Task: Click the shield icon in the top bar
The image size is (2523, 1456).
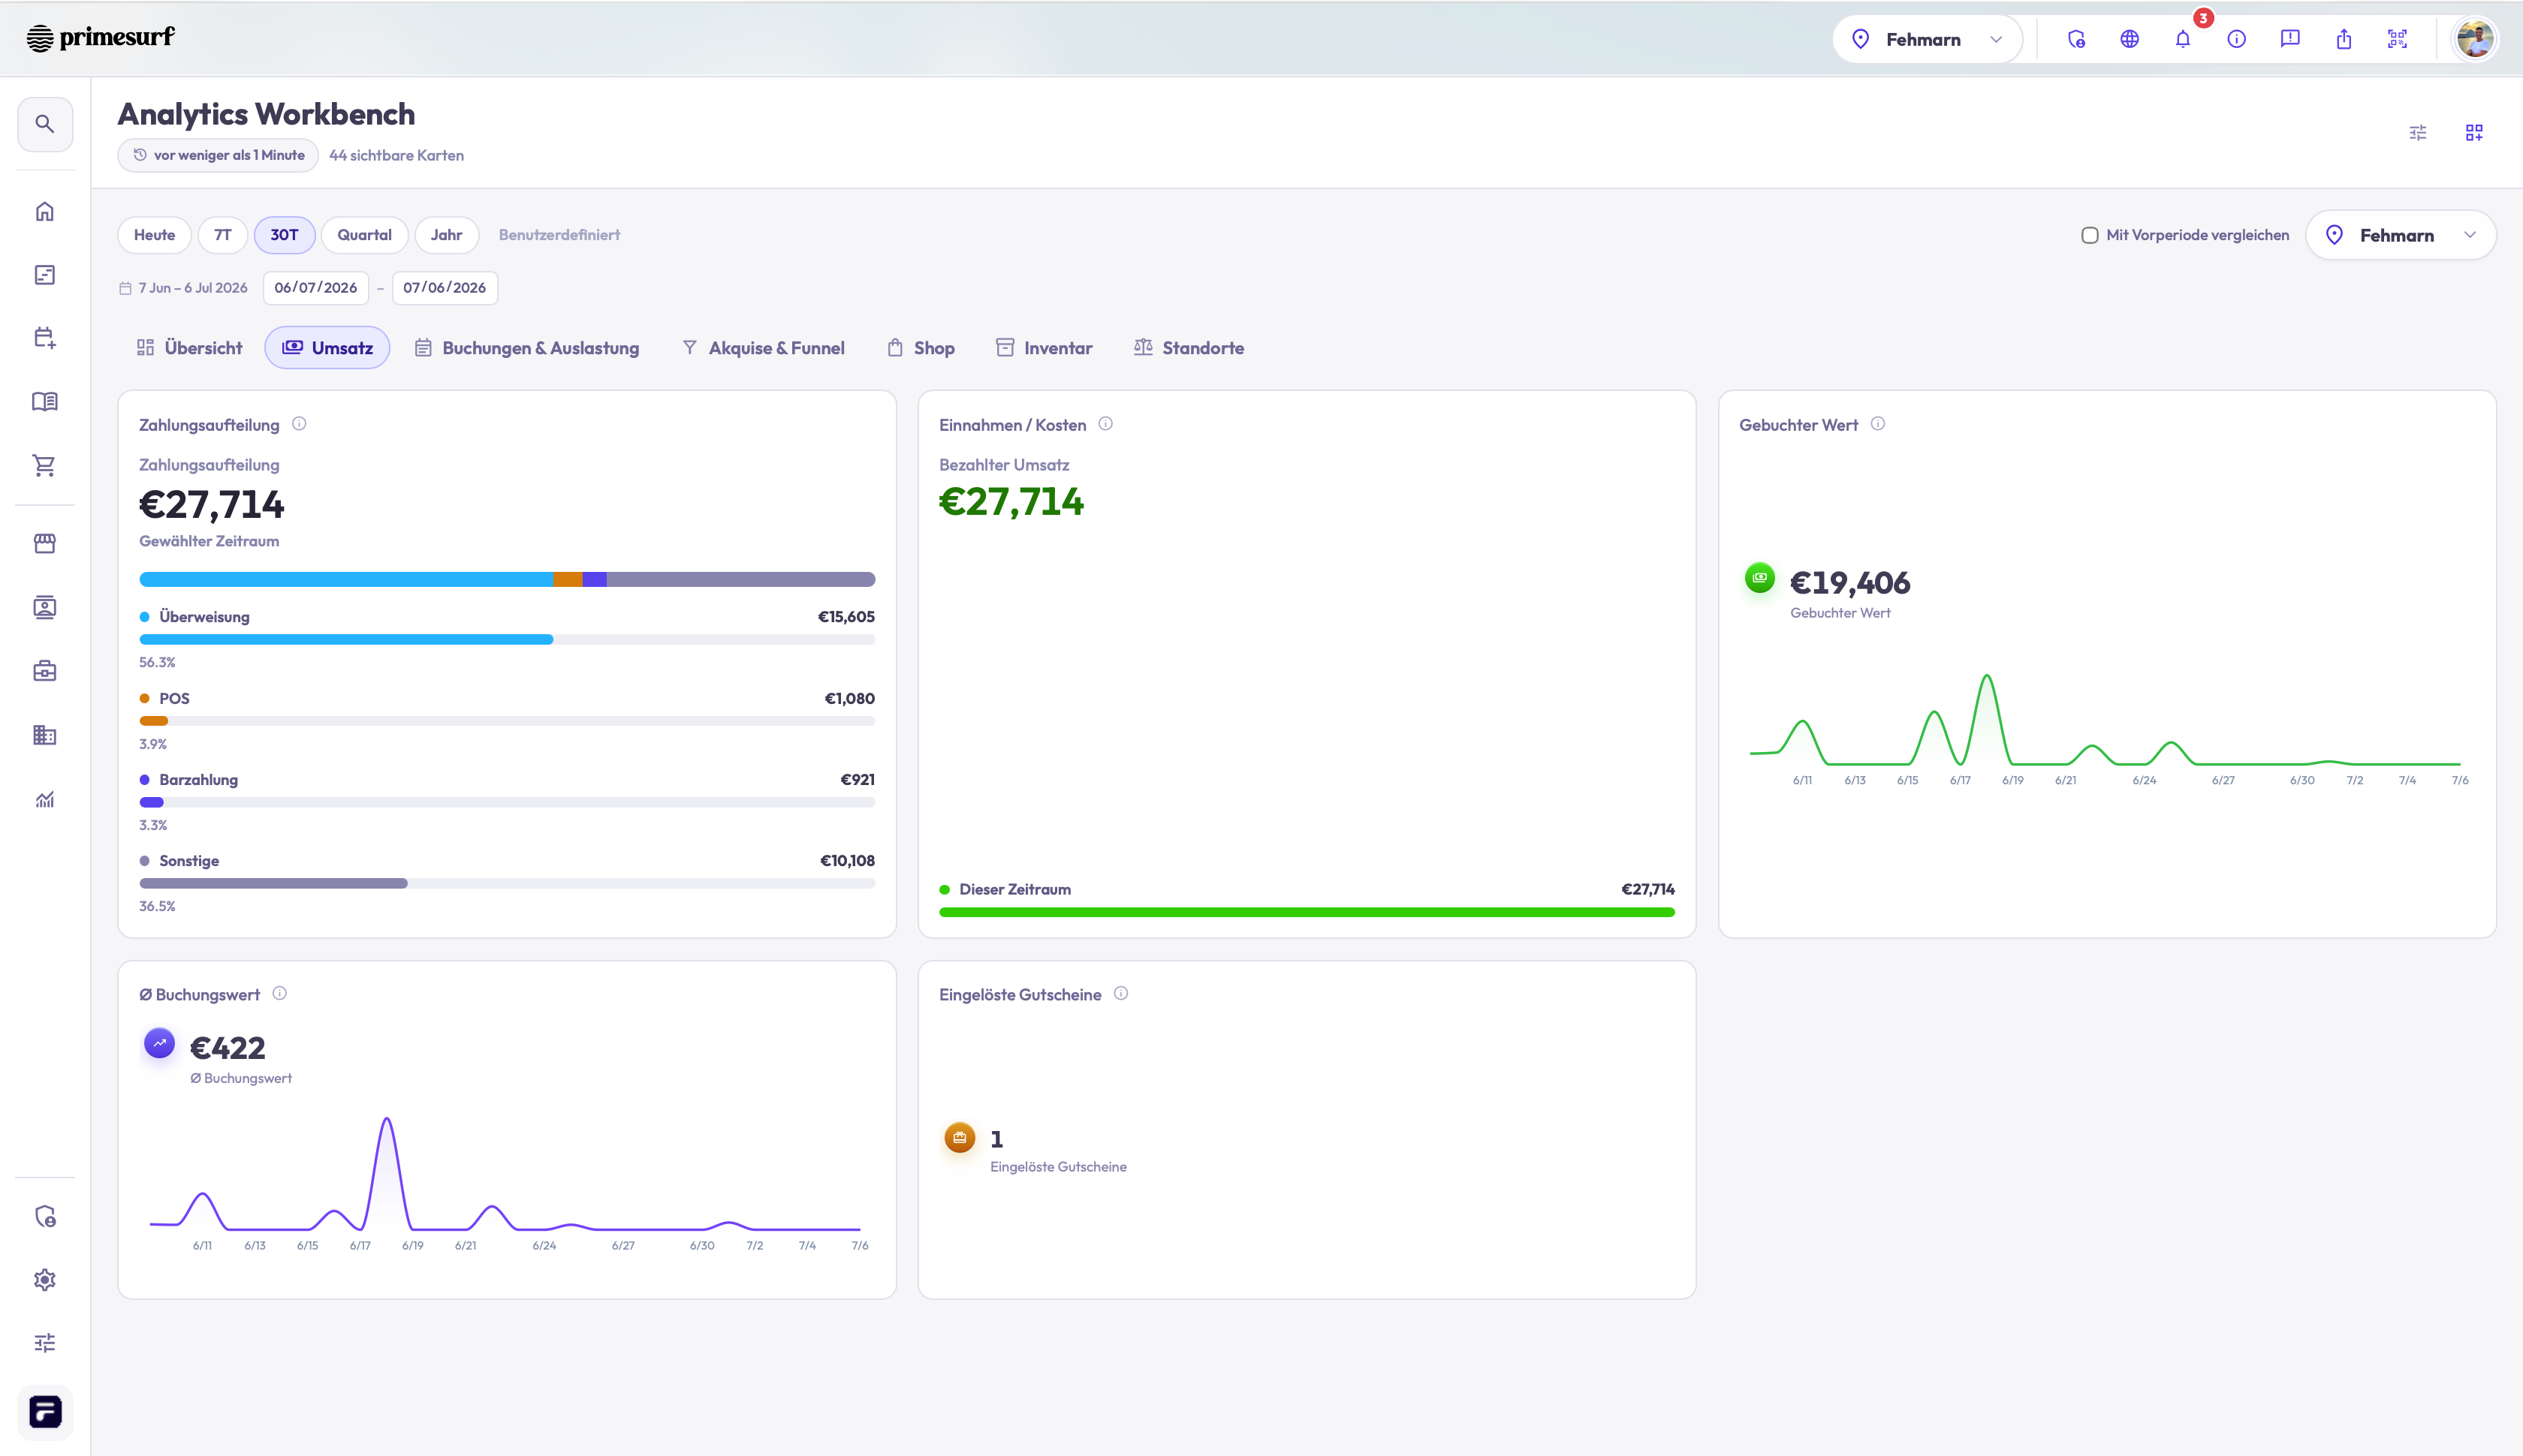Action: click(x=2075, y=39)
